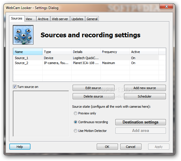Open Destination settings
Screen dimensions: 181x161
[141, 122]
